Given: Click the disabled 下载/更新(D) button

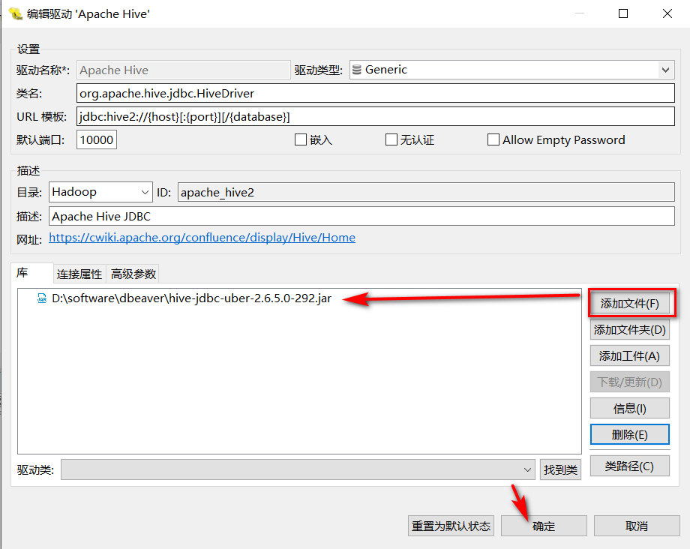Looking at the screenshot, I should [x=630, y=382].
